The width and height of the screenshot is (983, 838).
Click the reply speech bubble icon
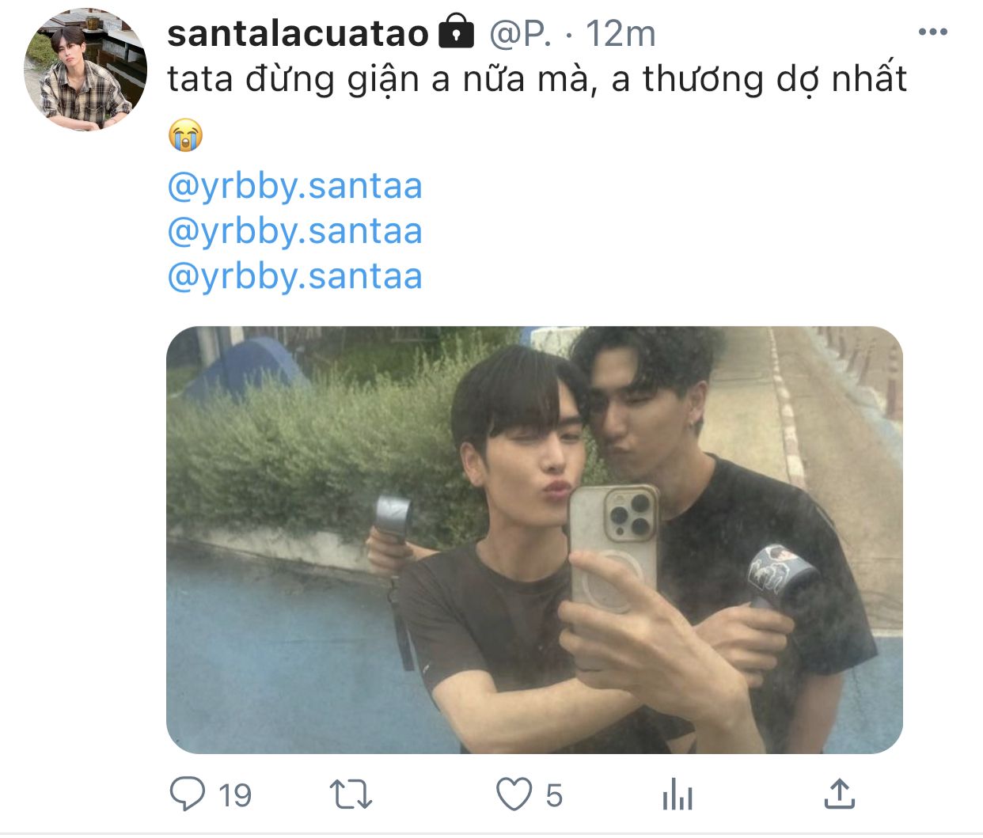click(188, 794)
